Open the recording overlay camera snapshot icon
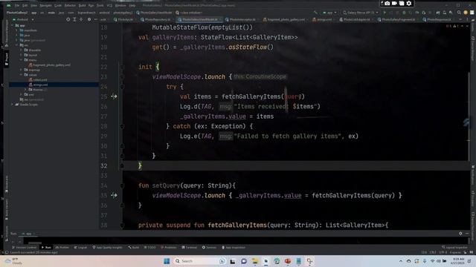The height and width of the screenshot is (267, 476). pyautogui.click(x=387, y=3)
